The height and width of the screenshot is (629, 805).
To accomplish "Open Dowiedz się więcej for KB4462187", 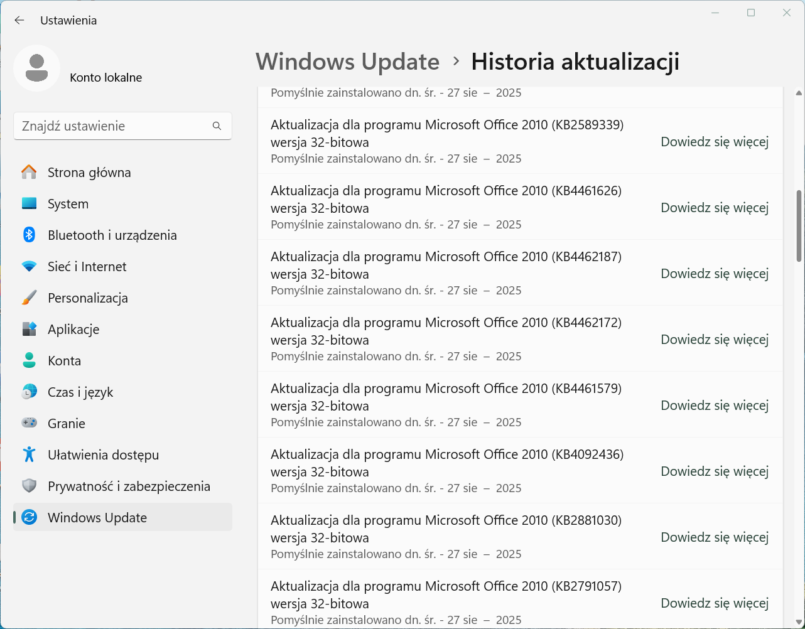I will [x=715, y=274].
